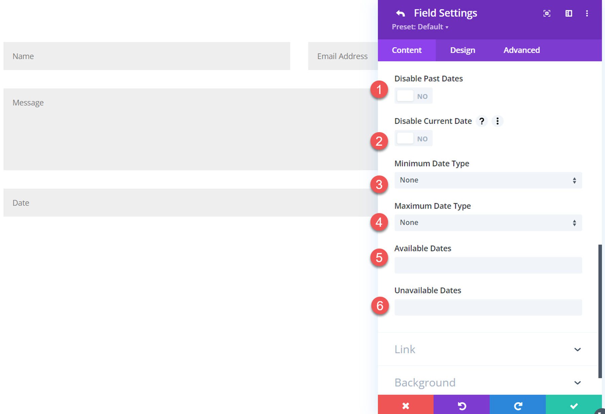Expand the Background section
This screenshot has width=605, height=414.
488,382
